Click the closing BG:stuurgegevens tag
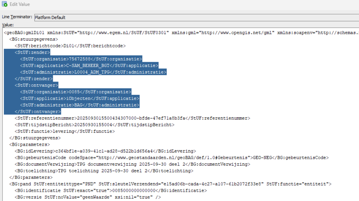359x201 pixels. pos(35,138)
